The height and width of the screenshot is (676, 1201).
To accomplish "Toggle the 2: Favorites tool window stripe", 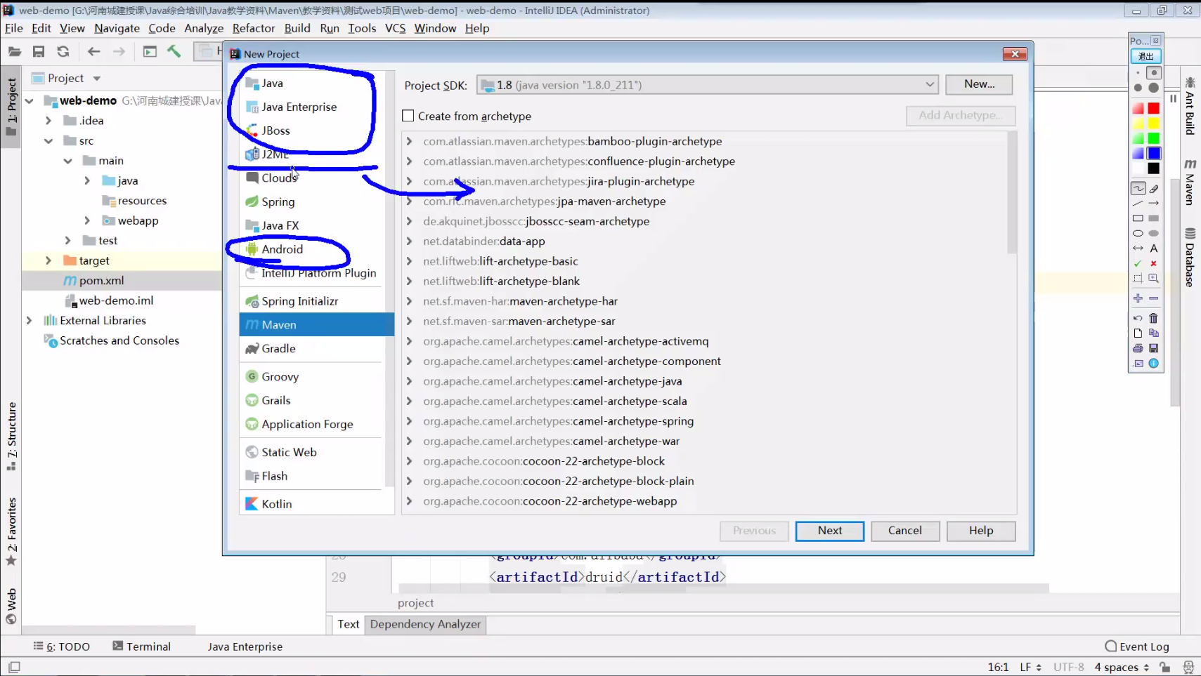I will [11, 531].
